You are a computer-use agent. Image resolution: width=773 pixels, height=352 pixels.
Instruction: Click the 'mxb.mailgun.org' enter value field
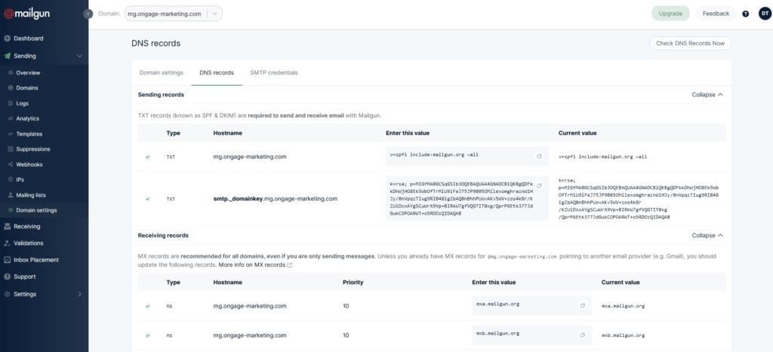pyautogui.click(x=531, y=335)
